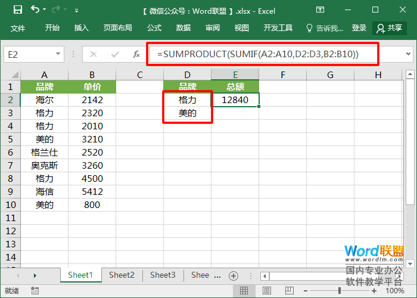Select cell D3 containing 美的
The height and width of the screenshot is (298, 417).
(x=188, y=113)
